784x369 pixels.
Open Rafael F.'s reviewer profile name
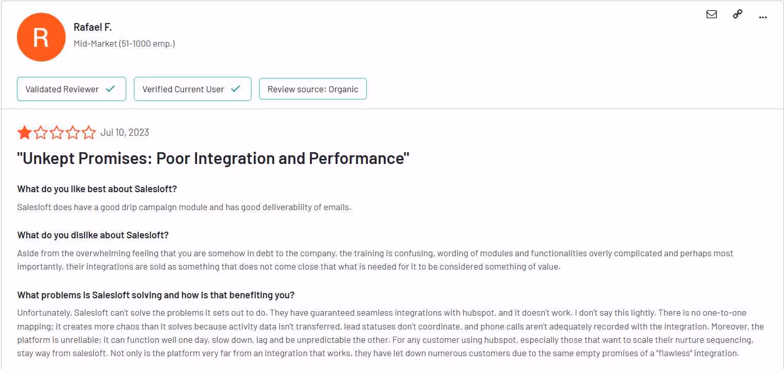pyautogui.click(x=94, y=26)
